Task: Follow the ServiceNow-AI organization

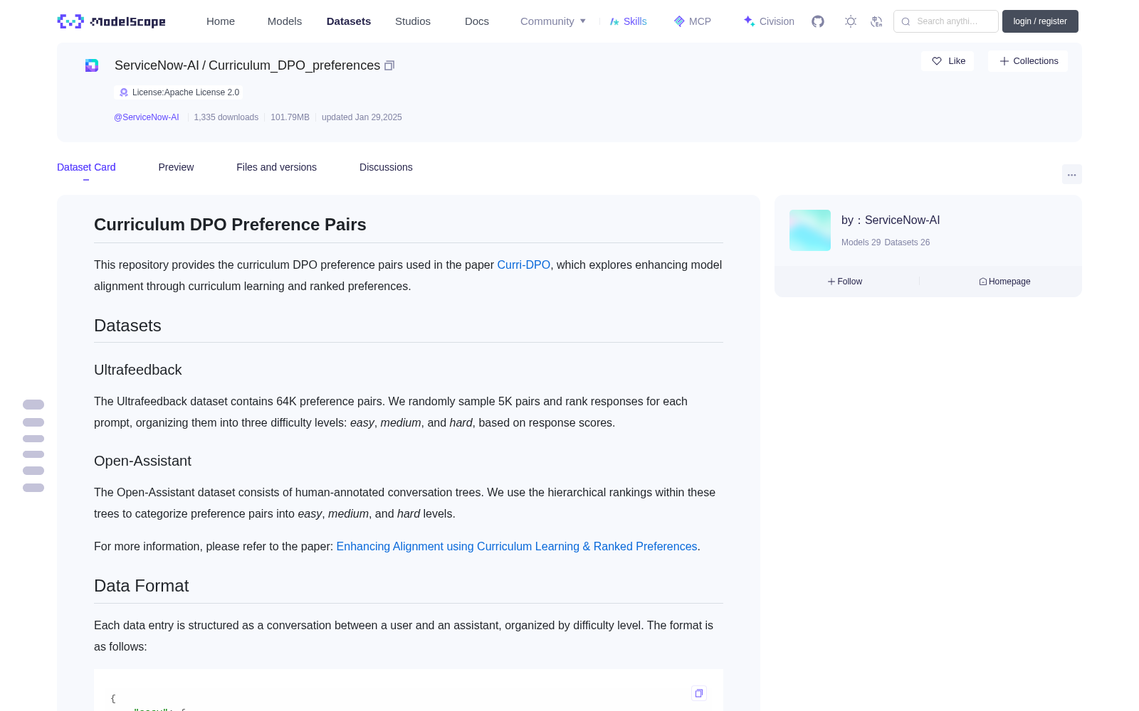Action: click(845, 282)
